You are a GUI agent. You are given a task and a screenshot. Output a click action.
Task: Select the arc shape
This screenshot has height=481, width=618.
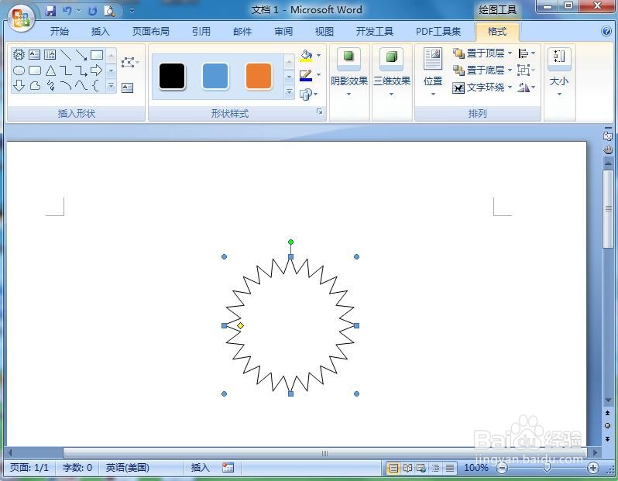point(65,85)
